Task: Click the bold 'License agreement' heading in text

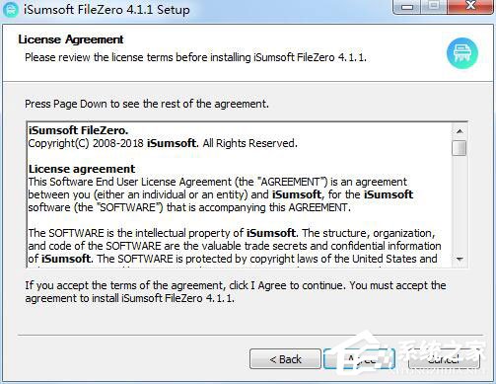Action: 82,169
